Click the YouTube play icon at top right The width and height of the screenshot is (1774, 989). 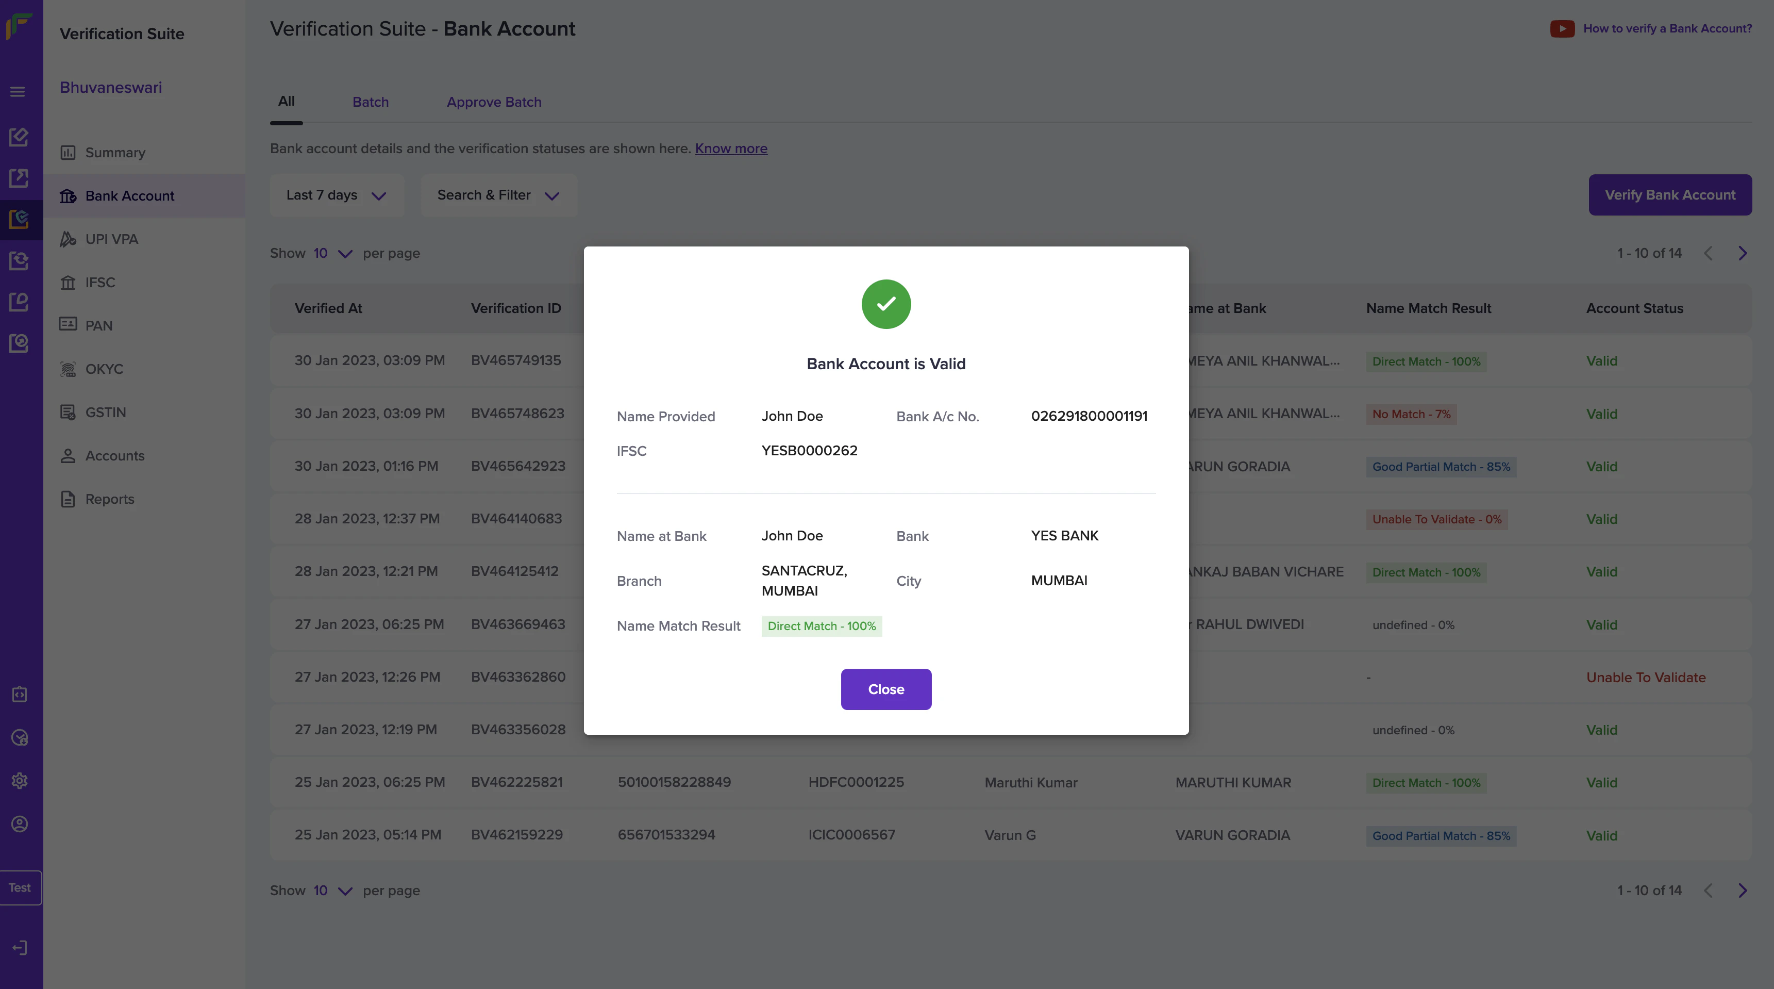click(1562, 28)
